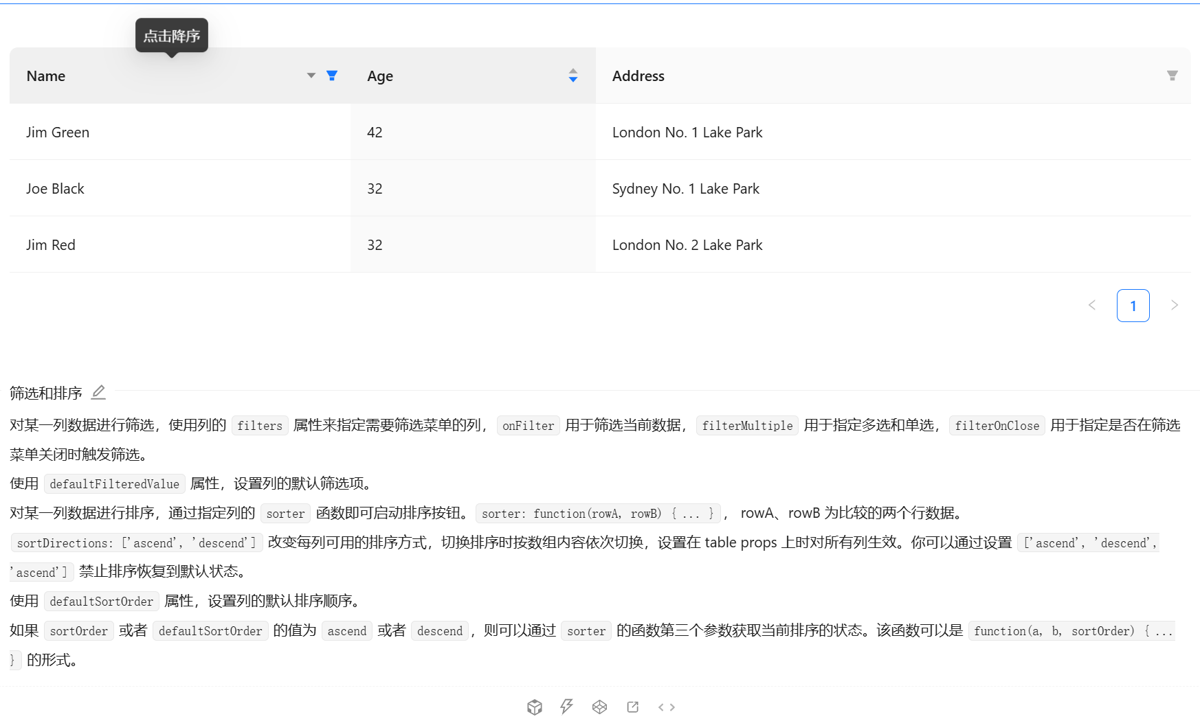Click the Address column header
Image resolution: width=1200 pixels, height=719 pixels.
click(x=893, y=76)
